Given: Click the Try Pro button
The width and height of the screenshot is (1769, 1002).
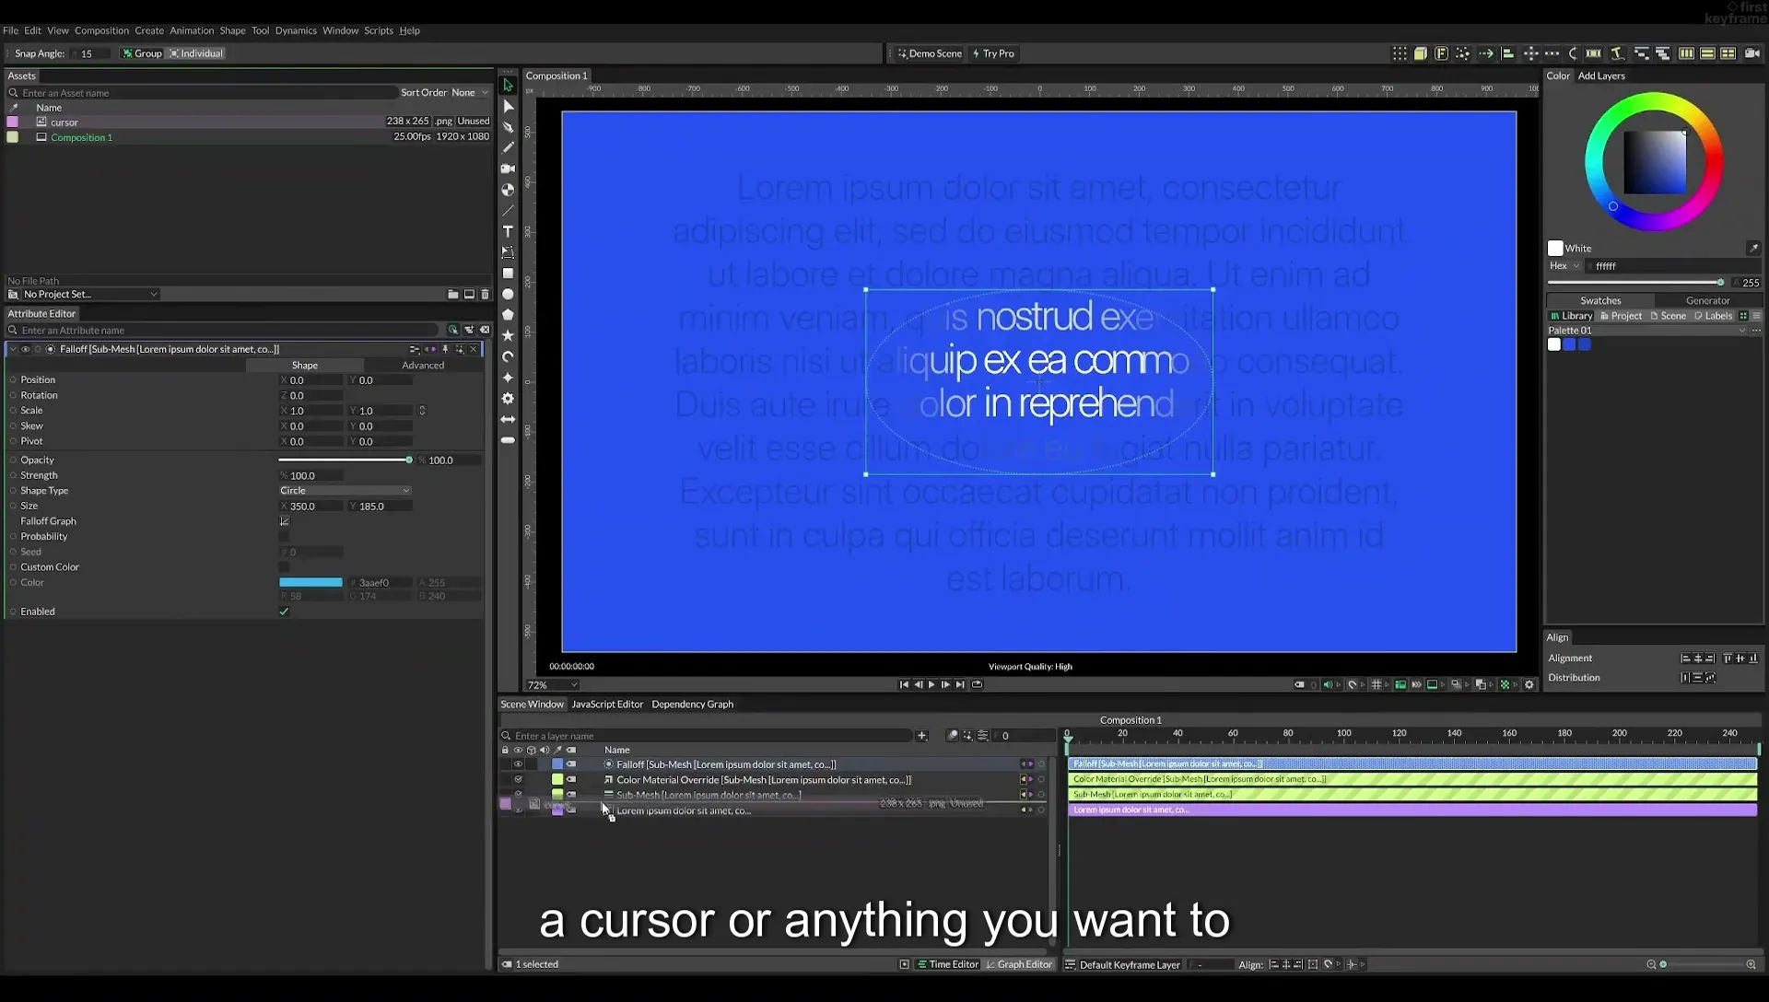Looking at the screenshot, I should [x=993, y=53].
